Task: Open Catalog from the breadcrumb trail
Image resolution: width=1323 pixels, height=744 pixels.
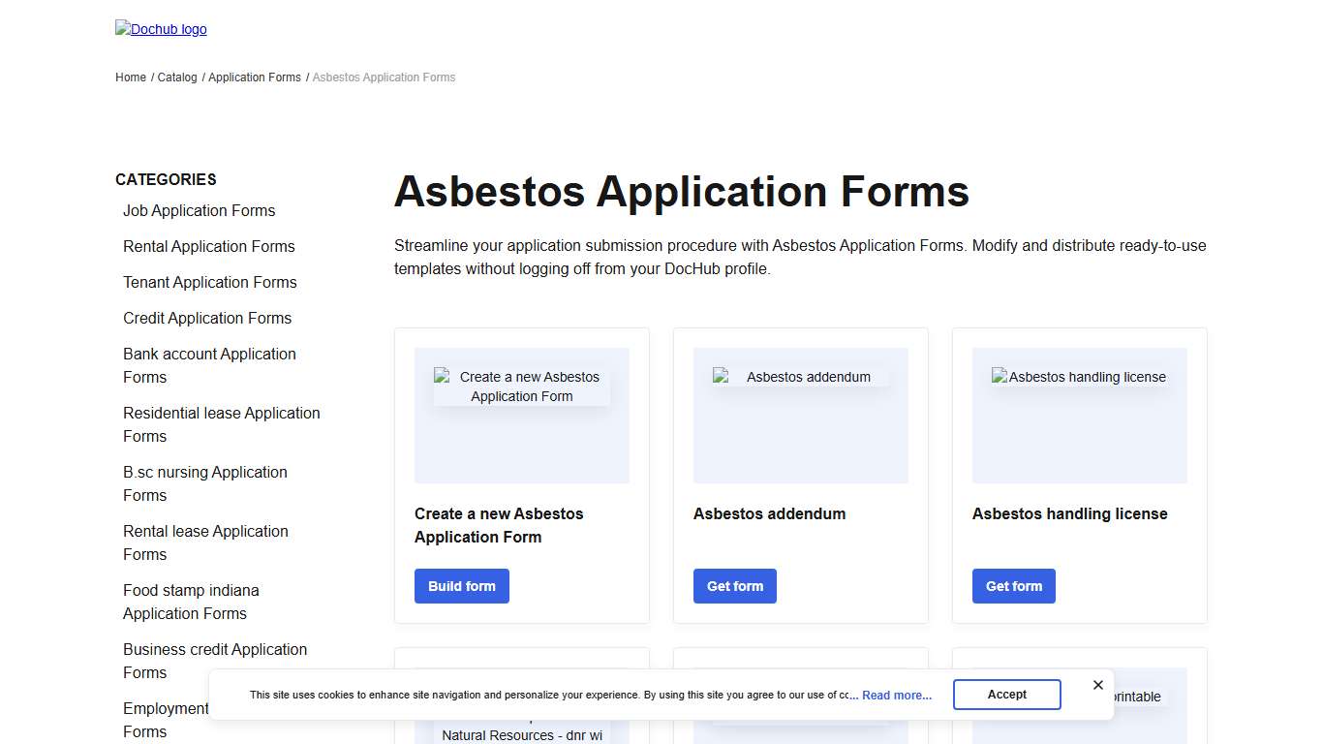Action: pyautogui.click(x=177, y=77)
